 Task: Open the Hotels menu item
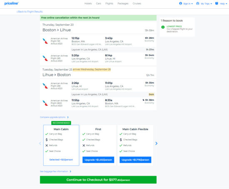tap(88, 3)
